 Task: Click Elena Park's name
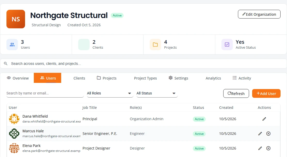pos(31,146)
